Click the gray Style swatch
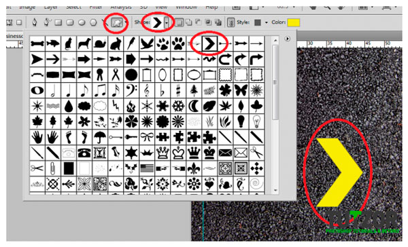Screen dimensions: 408x247 coord(258,22)
